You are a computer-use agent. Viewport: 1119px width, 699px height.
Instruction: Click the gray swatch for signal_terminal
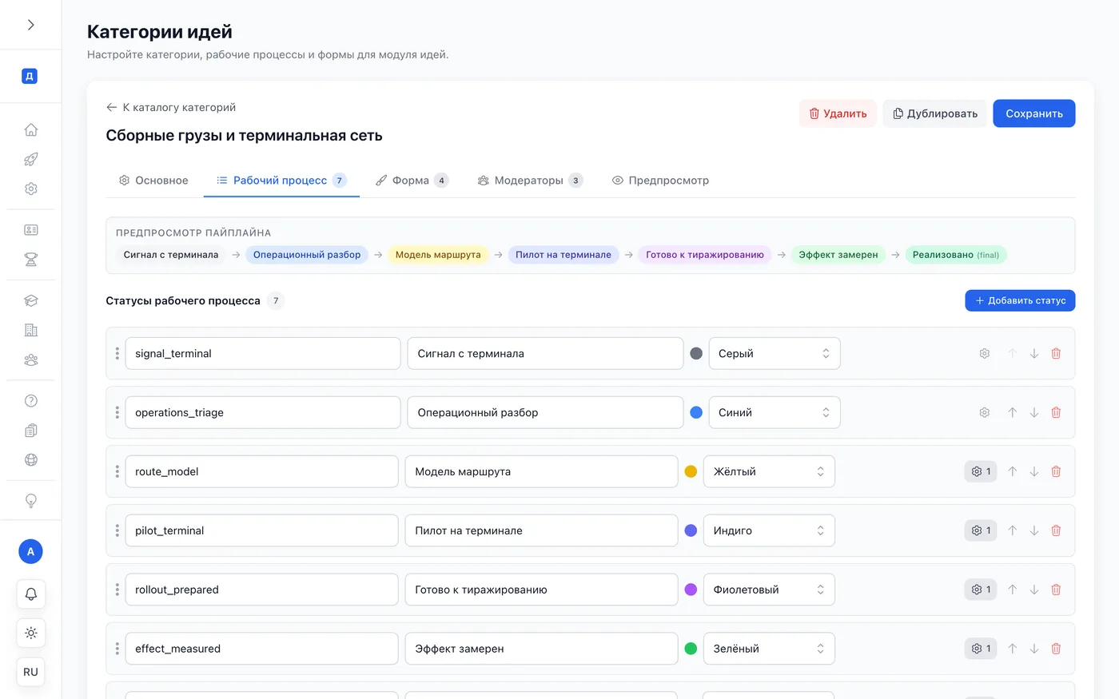696,353
